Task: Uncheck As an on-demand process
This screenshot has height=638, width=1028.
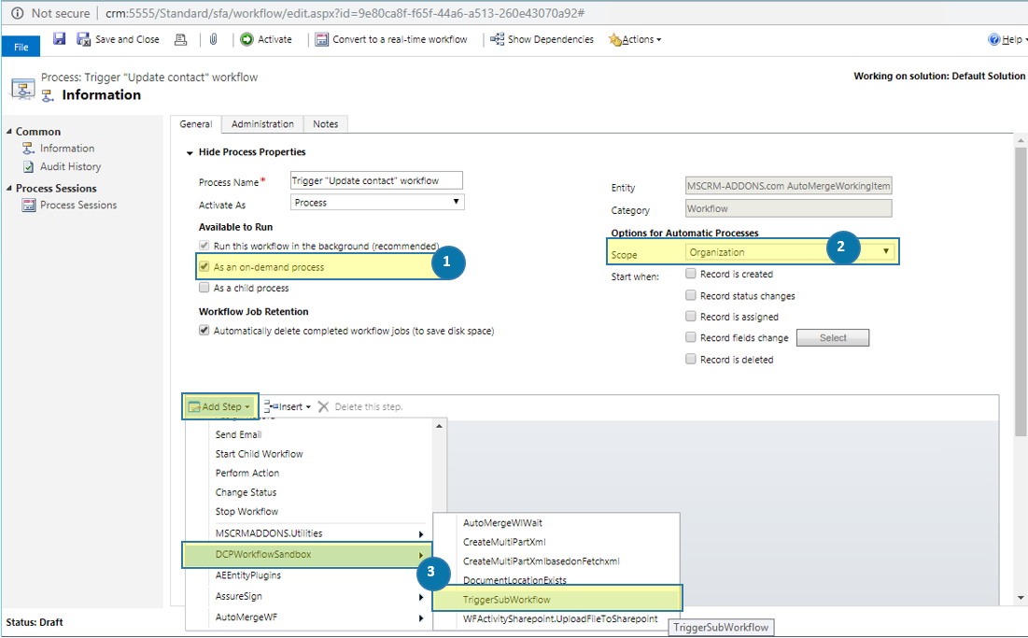Action: pos(204,266)
